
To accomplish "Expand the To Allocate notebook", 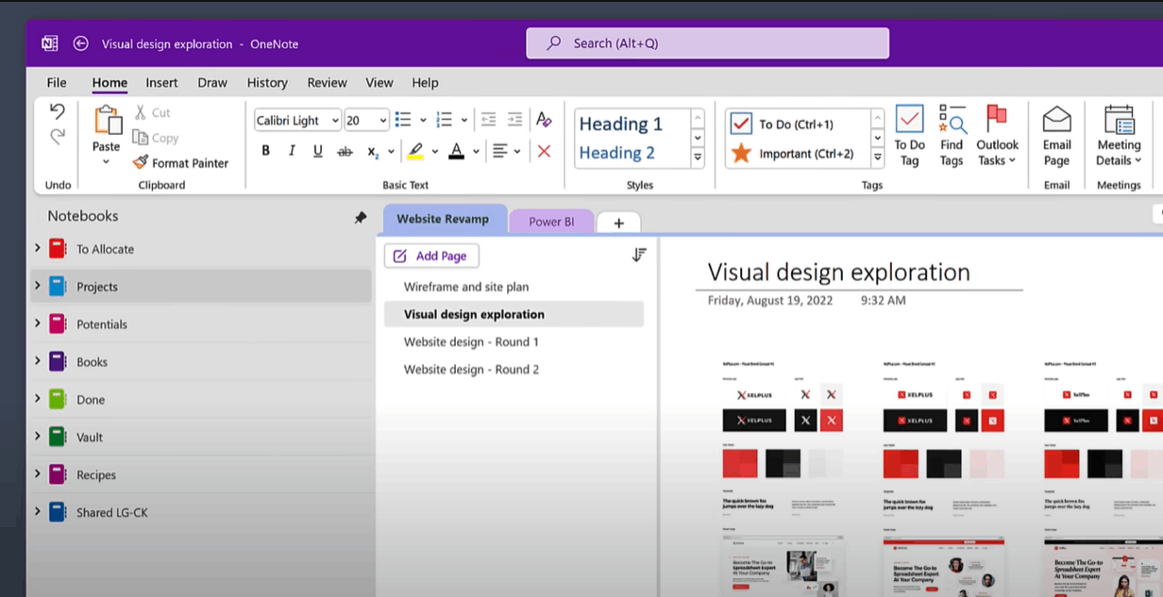I will [x=38, y=248].
